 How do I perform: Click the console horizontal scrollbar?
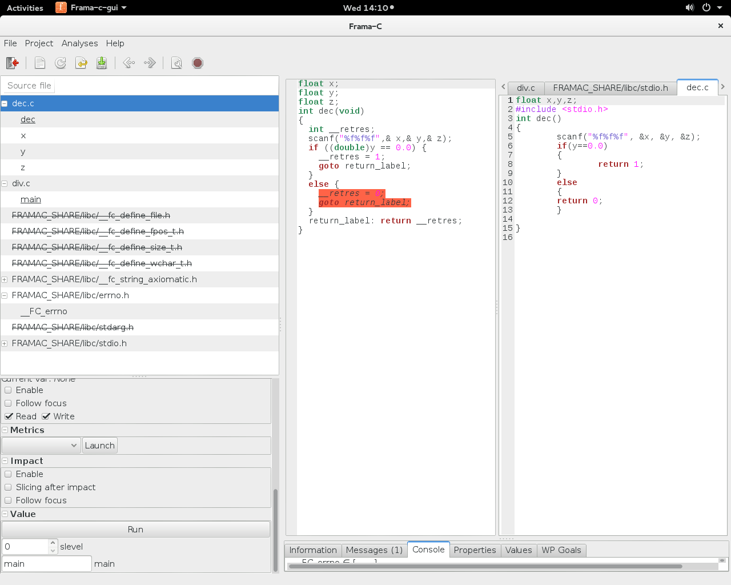click(486, 567)
